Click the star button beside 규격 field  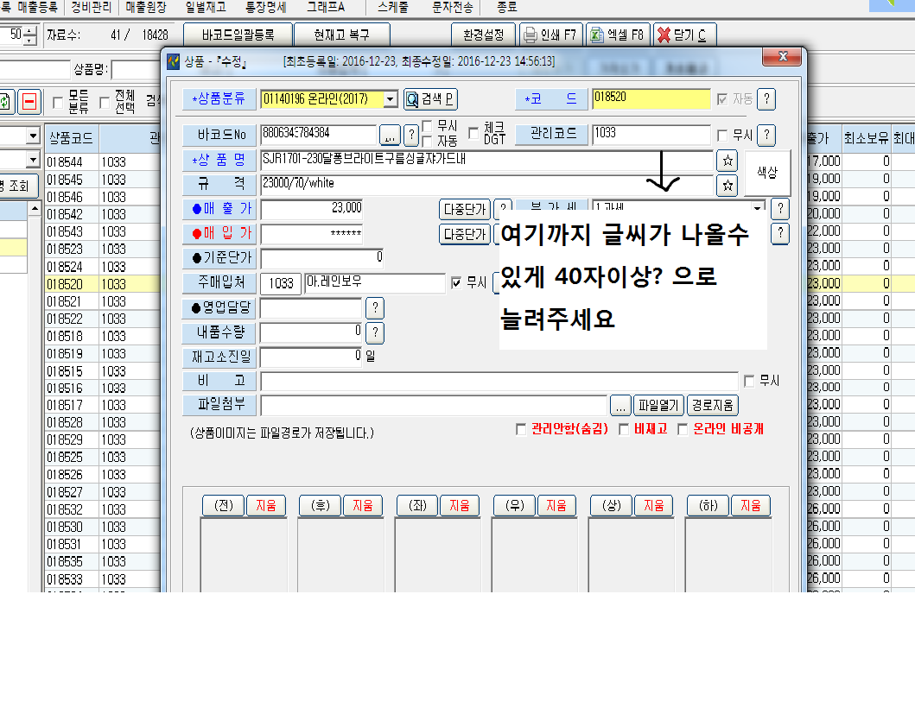tap(728, 186)
